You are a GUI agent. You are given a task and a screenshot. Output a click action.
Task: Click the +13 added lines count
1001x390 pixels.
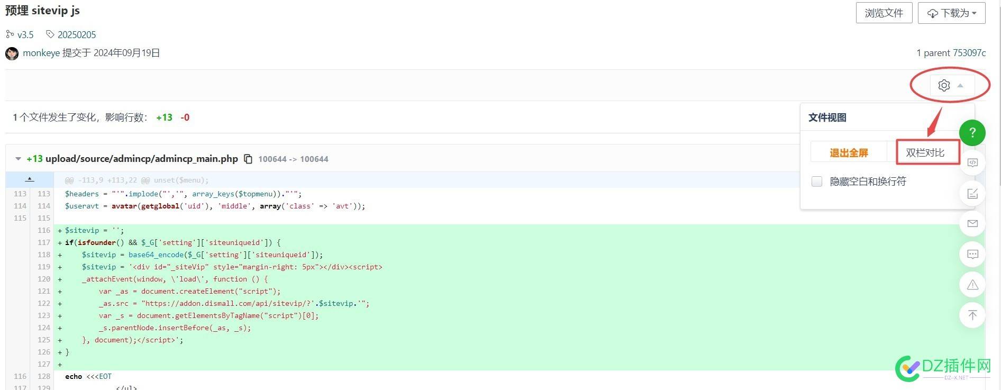click(164, 117)
